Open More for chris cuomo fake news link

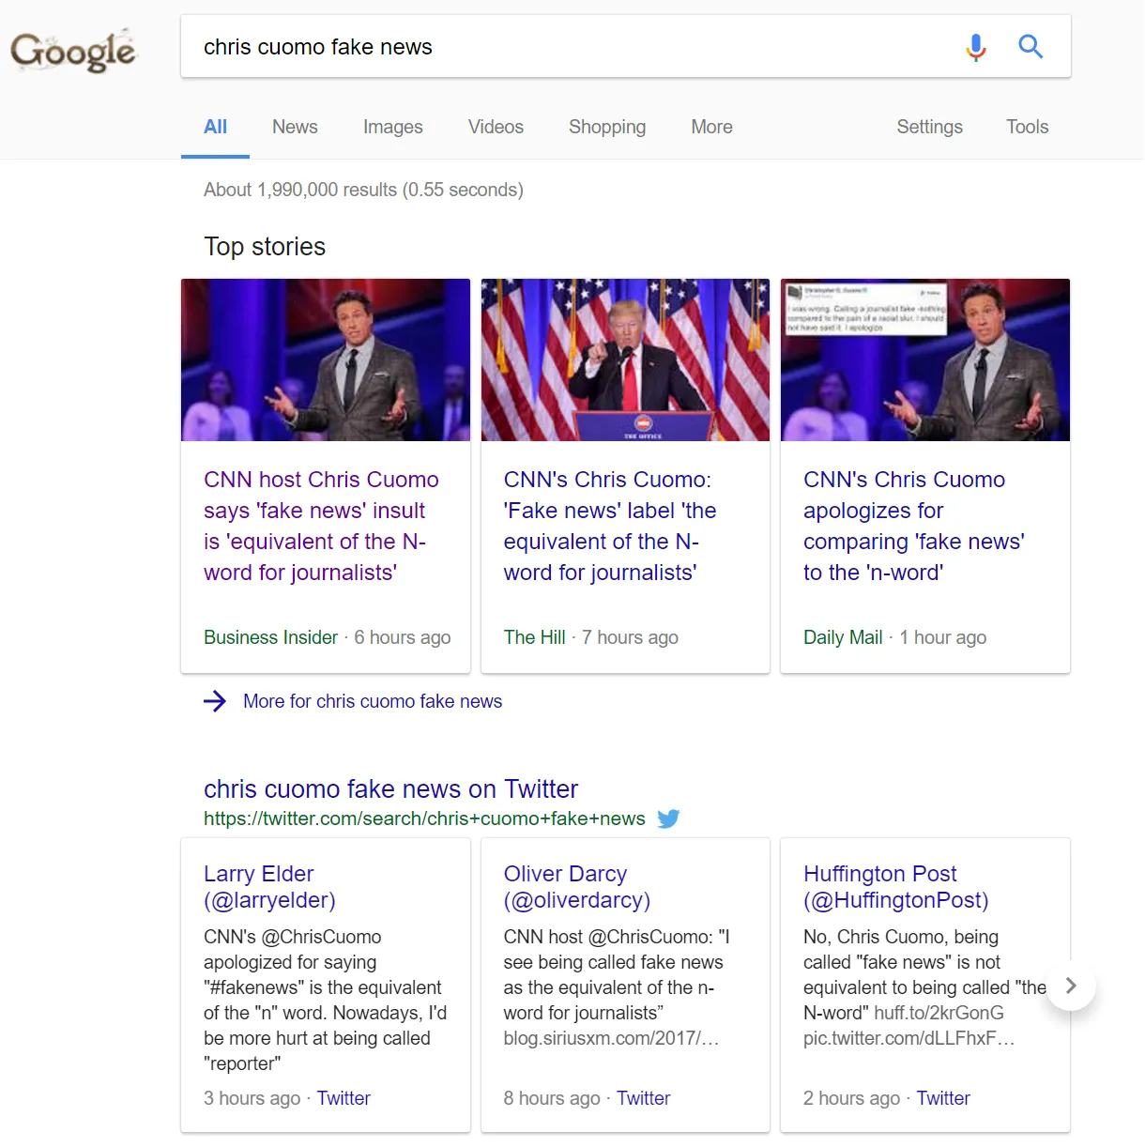[373, 701]
